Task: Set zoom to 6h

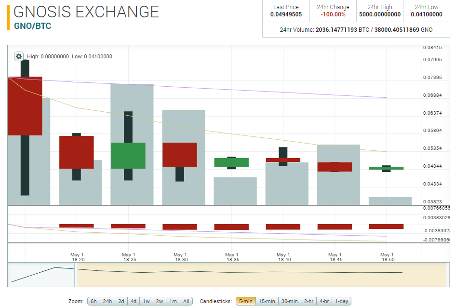Action: (94, 301)
